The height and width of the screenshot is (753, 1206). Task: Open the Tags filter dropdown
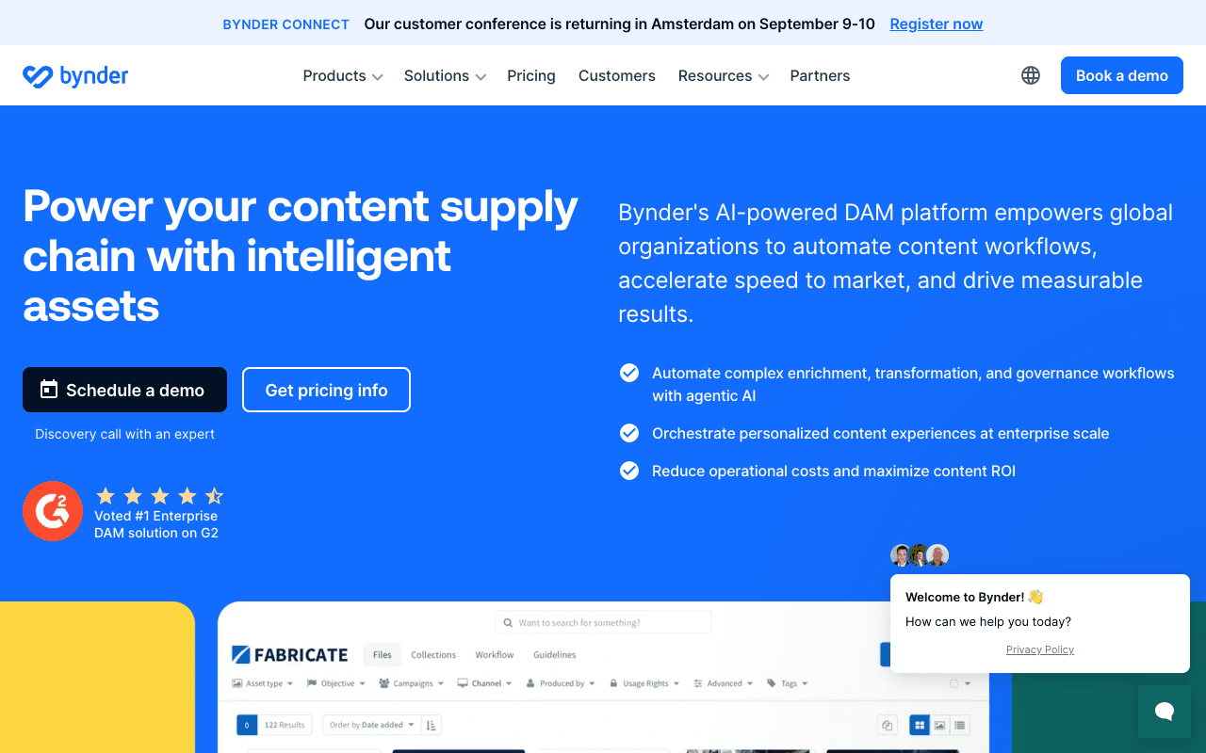pos(788,683)
